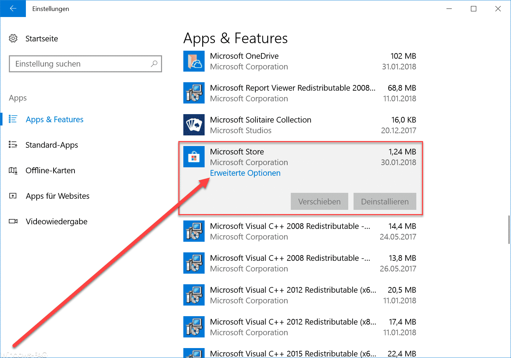Click the Solitaire Collection cards icon

pyautogui.click(x=194, y=125)
